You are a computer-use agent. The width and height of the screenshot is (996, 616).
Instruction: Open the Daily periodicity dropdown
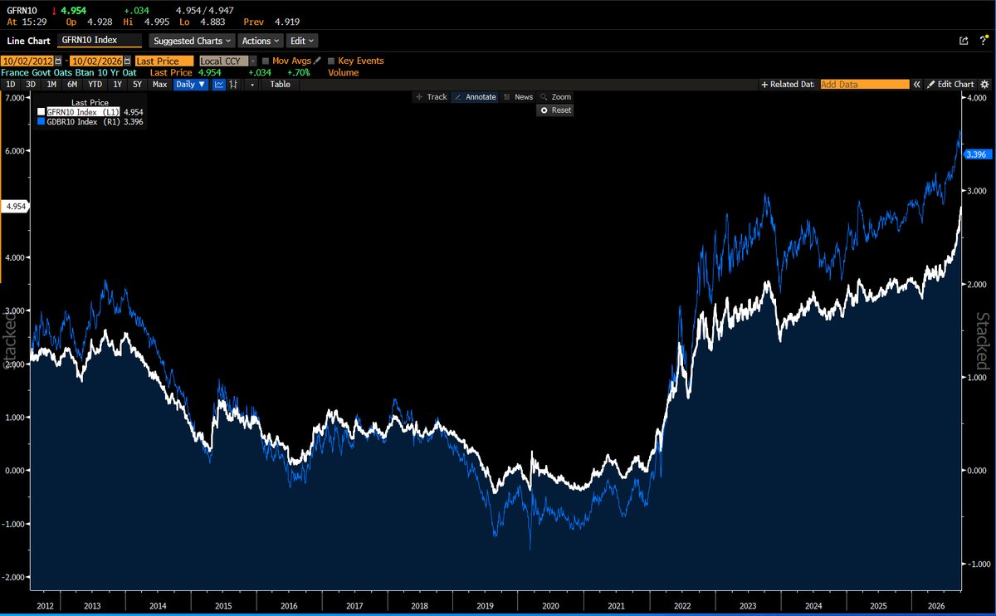click(x=191, y=84)
